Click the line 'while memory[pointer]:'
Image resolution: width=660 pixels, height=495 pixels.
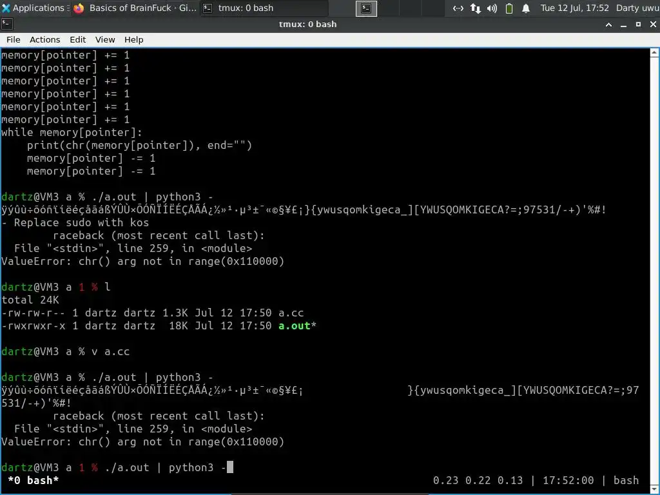point(72,133)
